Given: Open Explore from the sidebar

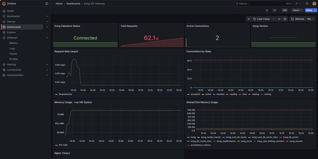Looking at the screenshot, I should (11, 32).
